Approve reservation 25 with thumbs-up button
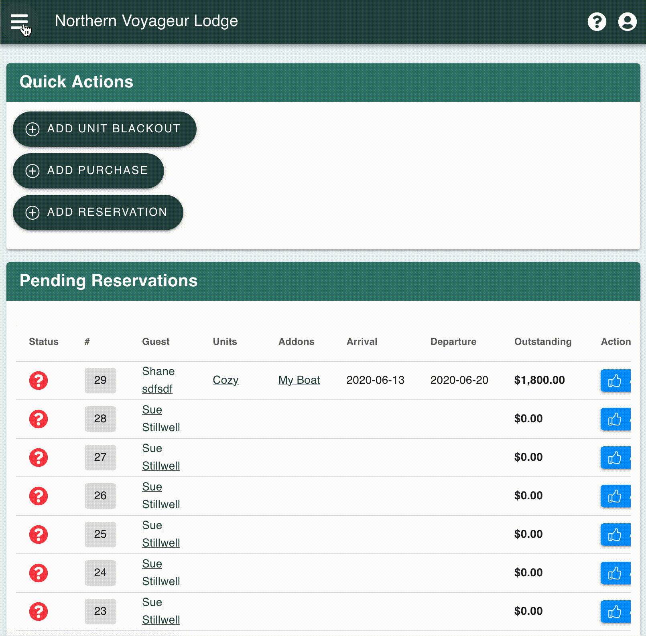The width and height of the screenshot is (646, 636). [x=615, y=535]
